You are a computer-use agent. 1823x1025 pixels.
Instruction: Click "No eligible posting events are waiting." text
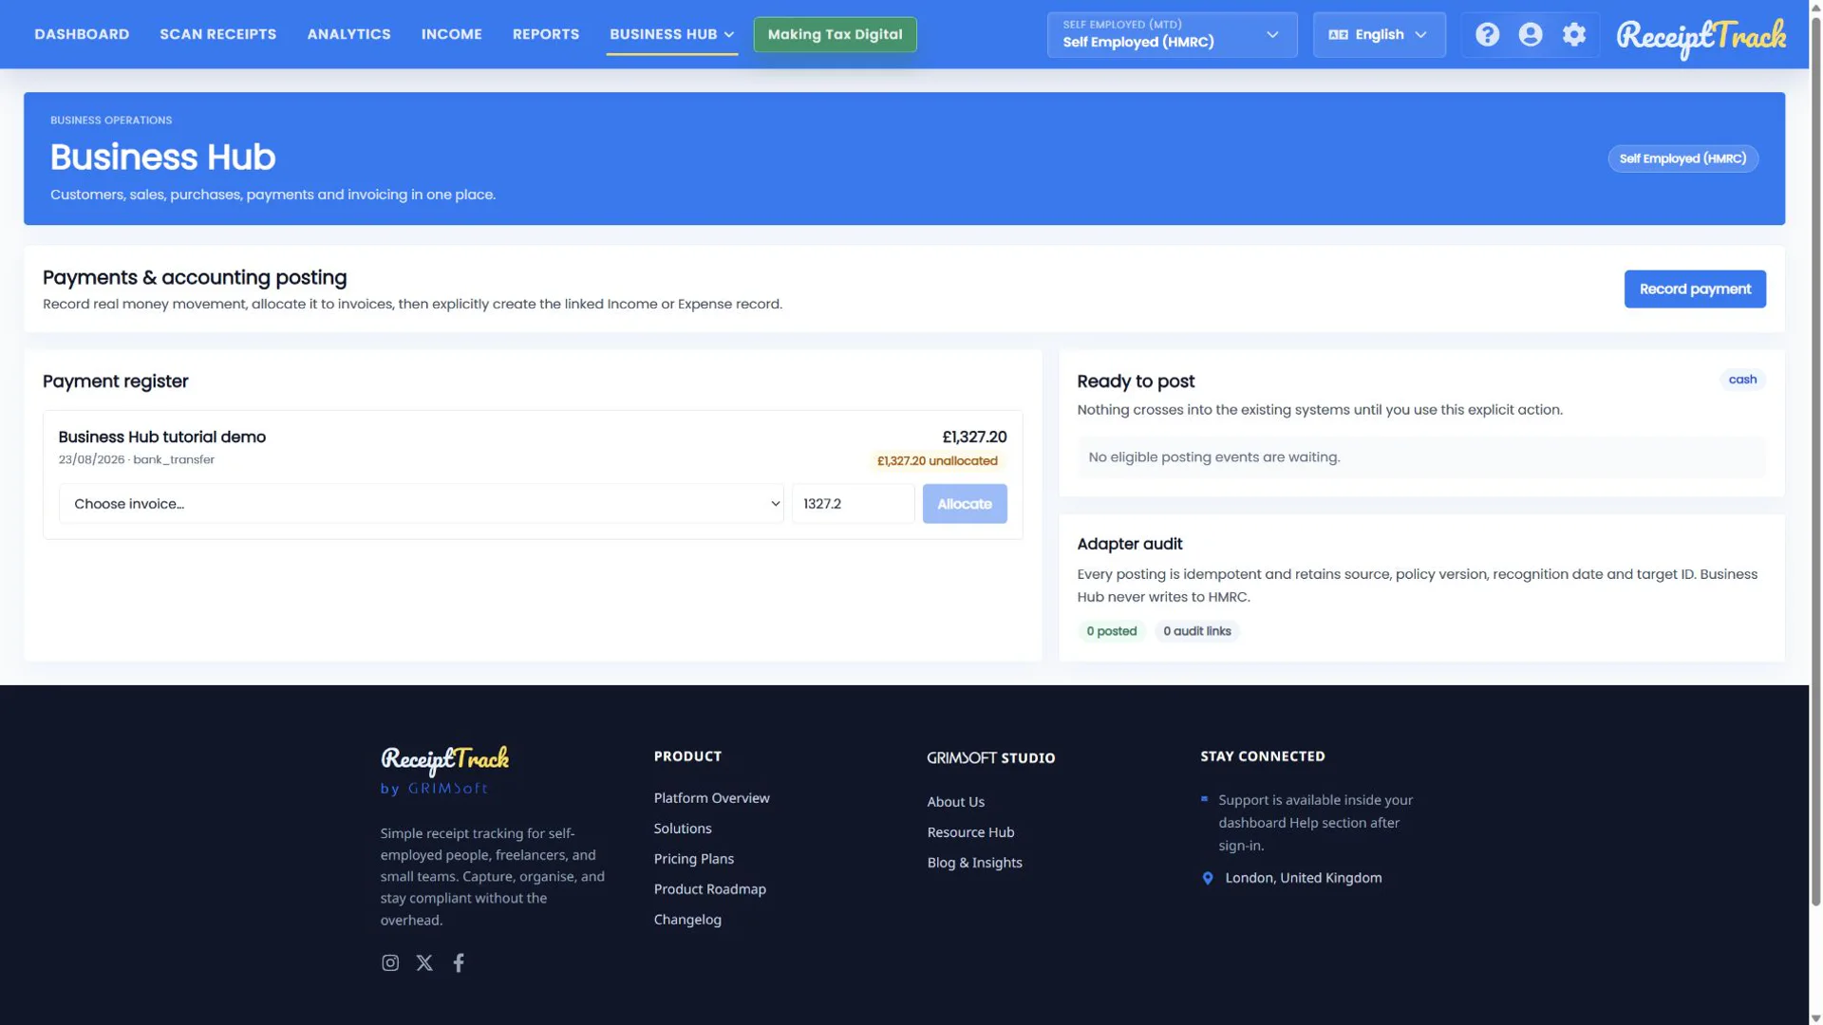coord(1214,457)
